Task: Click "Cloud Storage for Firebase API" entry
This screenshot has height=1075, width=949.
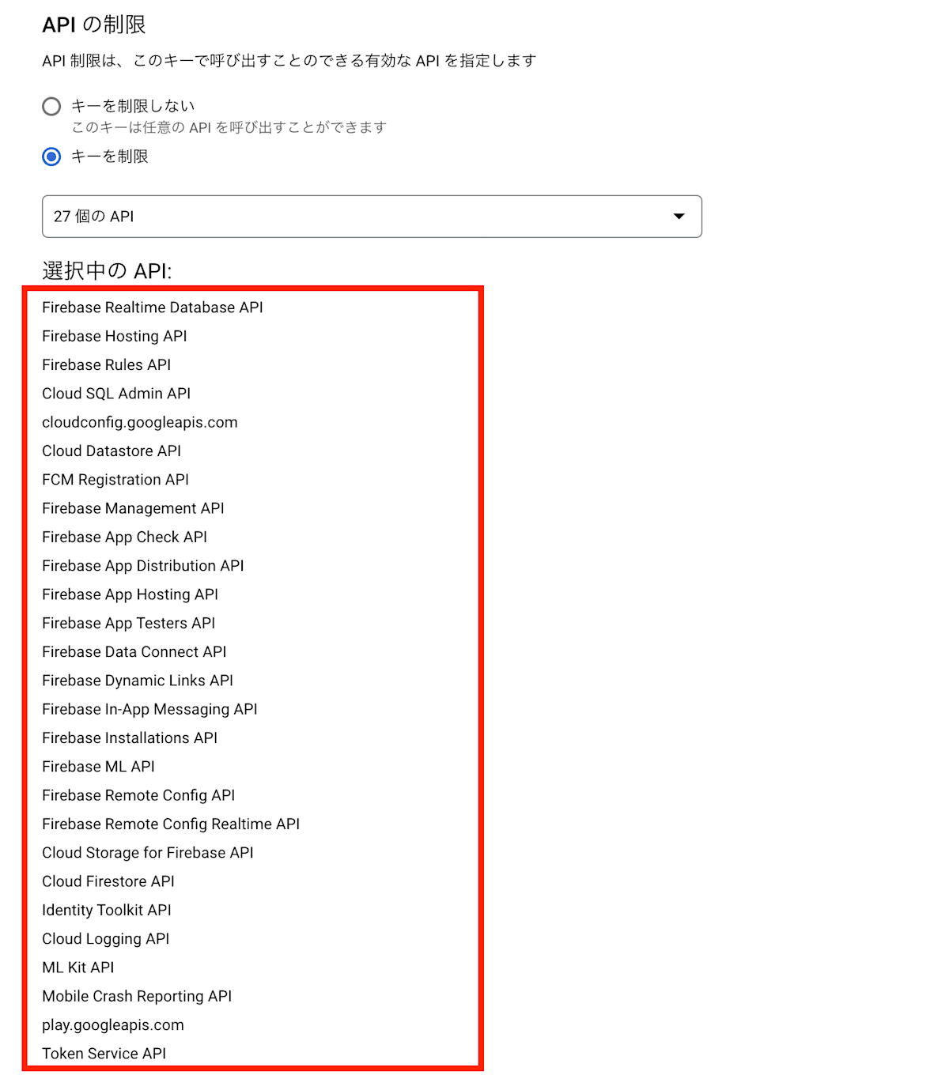Action: tap(148, 853)
